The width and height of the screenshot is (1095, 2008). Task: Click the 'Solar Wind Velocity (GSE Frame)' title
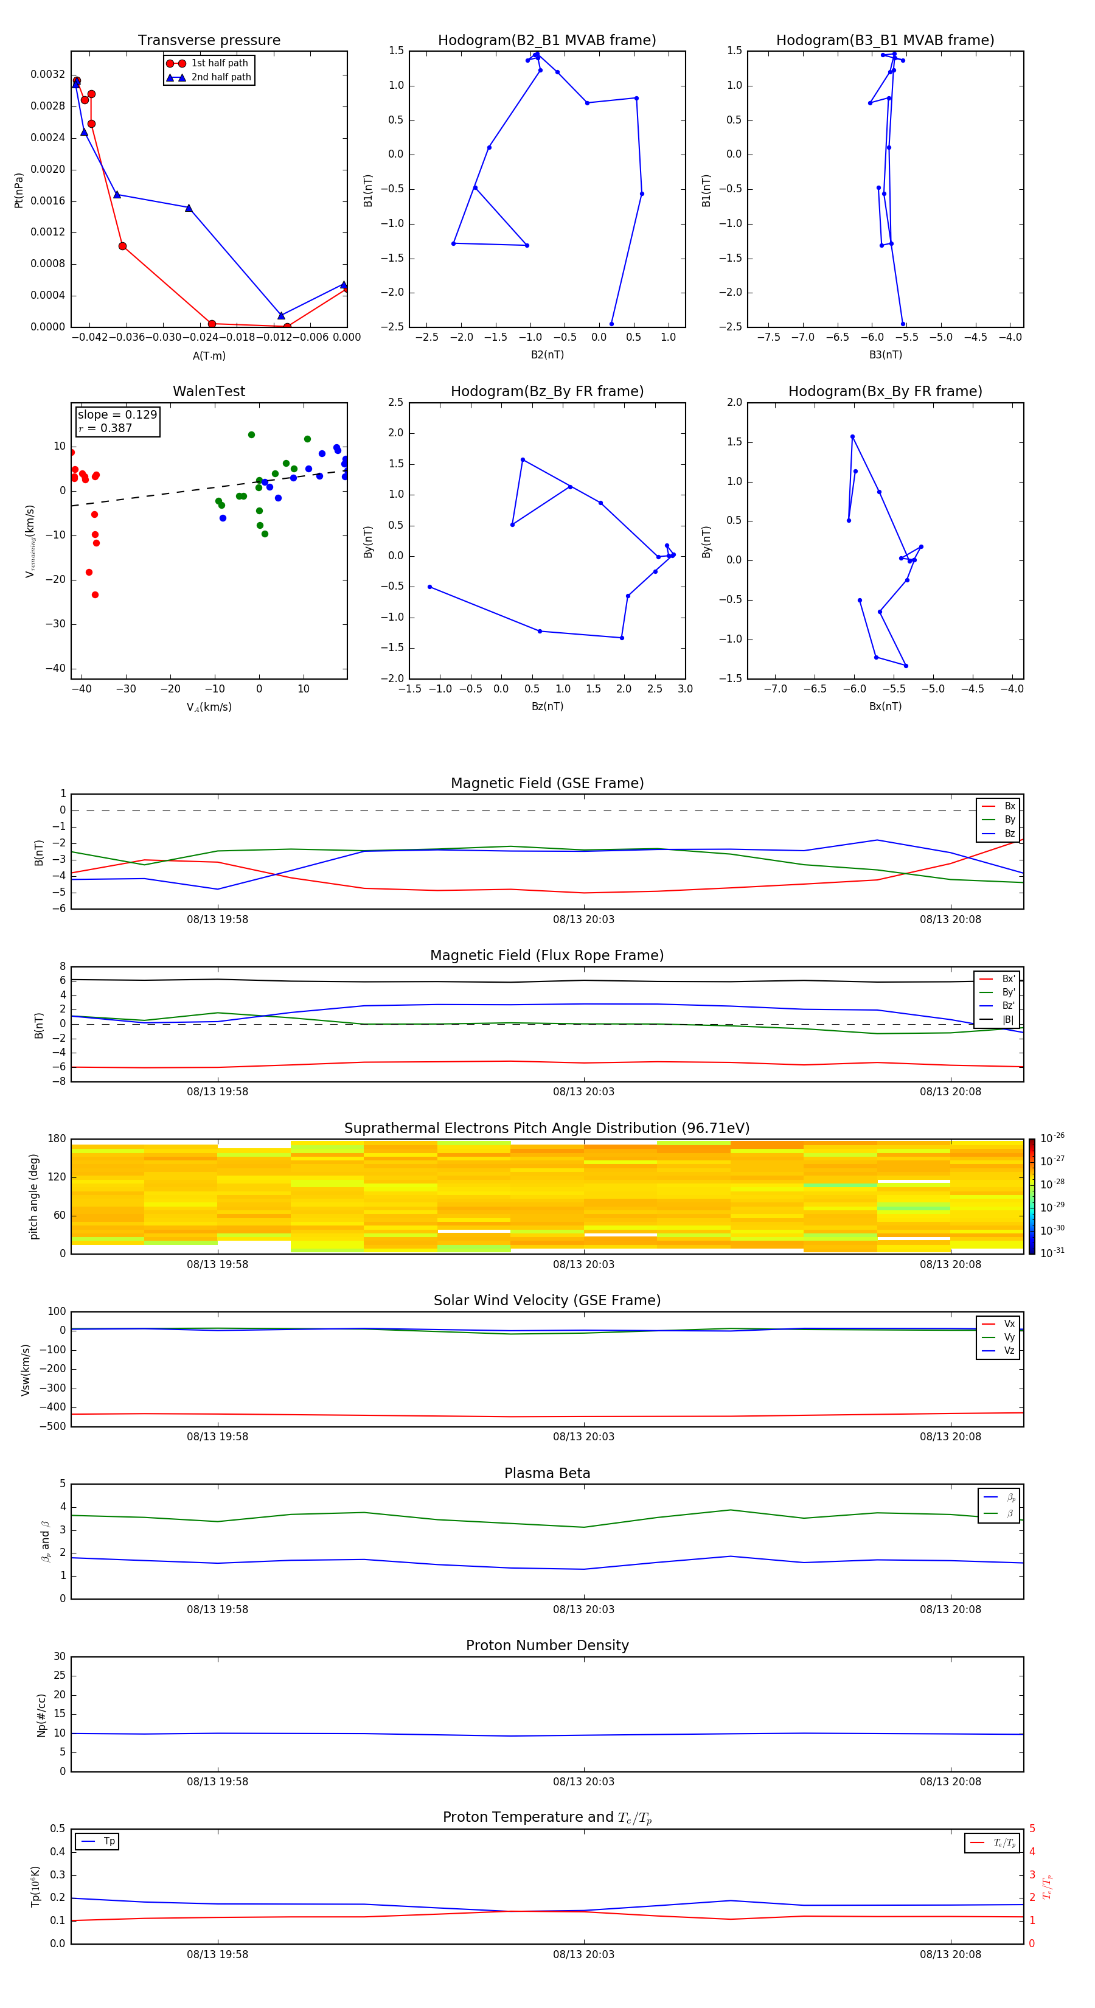tap(547, 1301)
